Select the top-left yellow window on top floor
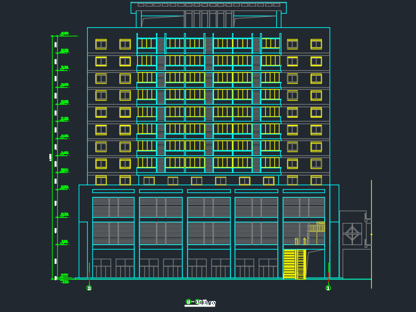 [101, 44]
